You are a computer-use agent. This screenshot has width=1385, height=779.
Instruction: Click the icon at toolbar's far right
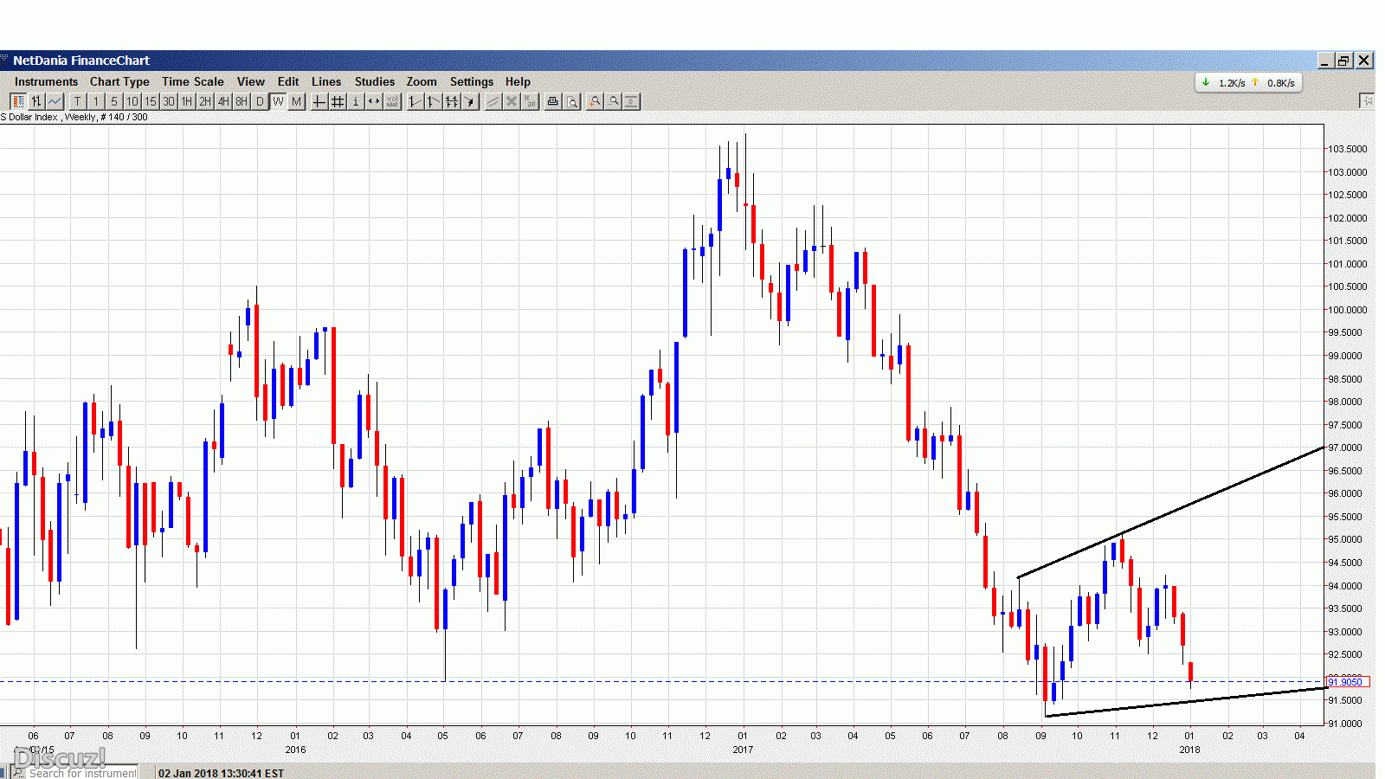click(1367, 100)
